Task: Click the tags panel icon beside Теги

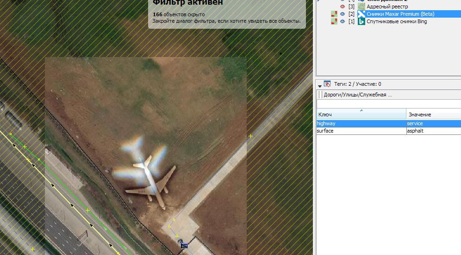Action: (327, 84)
